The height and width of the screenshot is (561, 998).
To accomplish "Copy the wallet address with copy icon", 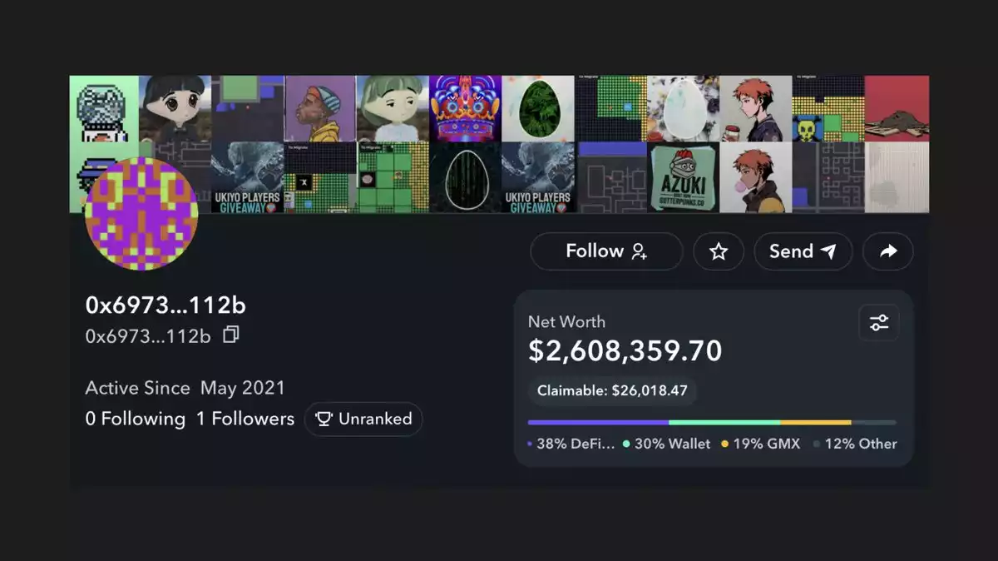I will tap(231, 335).
